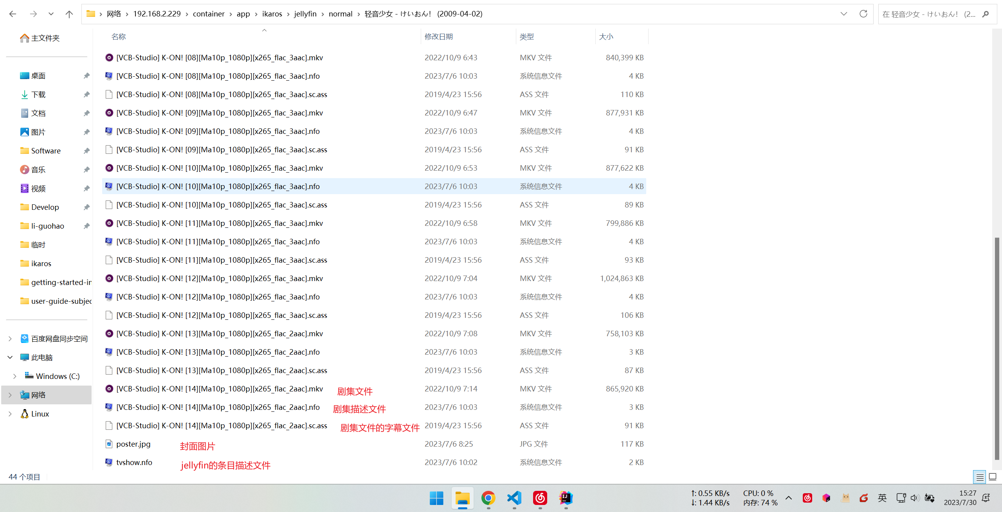Viewport: 1002px width, 512px height.
Task: Select 'container' in the address breadcrumb
Action: coord(209,14)
